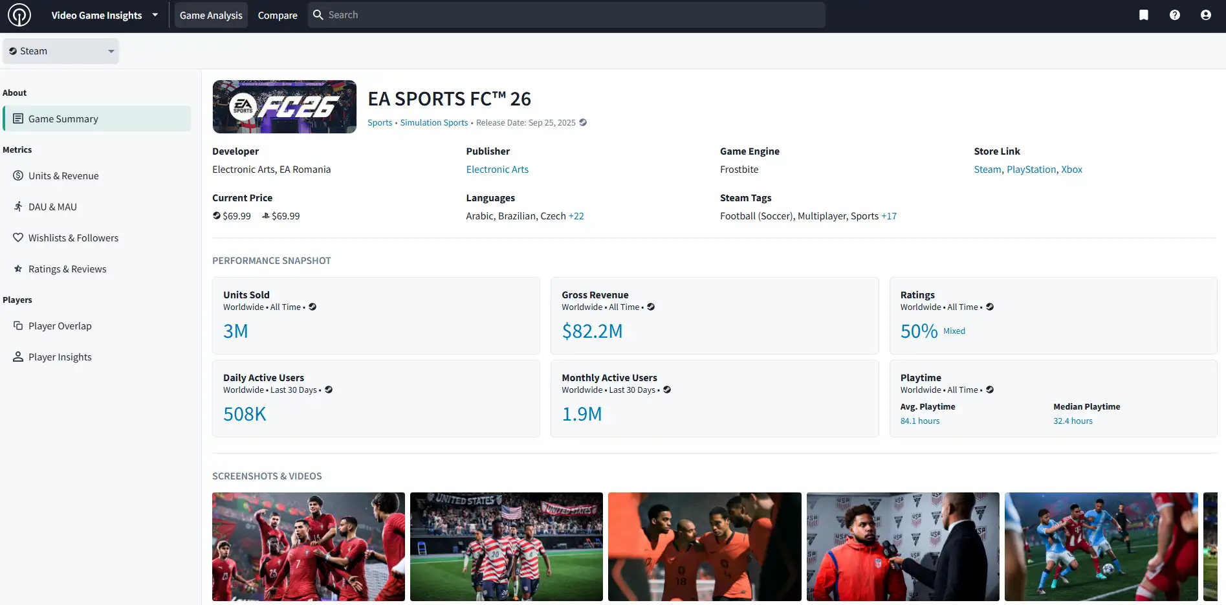Click the search magnifier icon
1226x605 pixels.
318,15
